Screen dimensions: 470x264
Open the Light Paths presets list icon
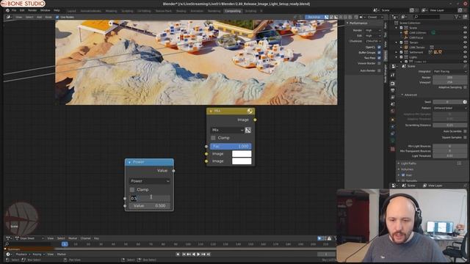point(459,164)
